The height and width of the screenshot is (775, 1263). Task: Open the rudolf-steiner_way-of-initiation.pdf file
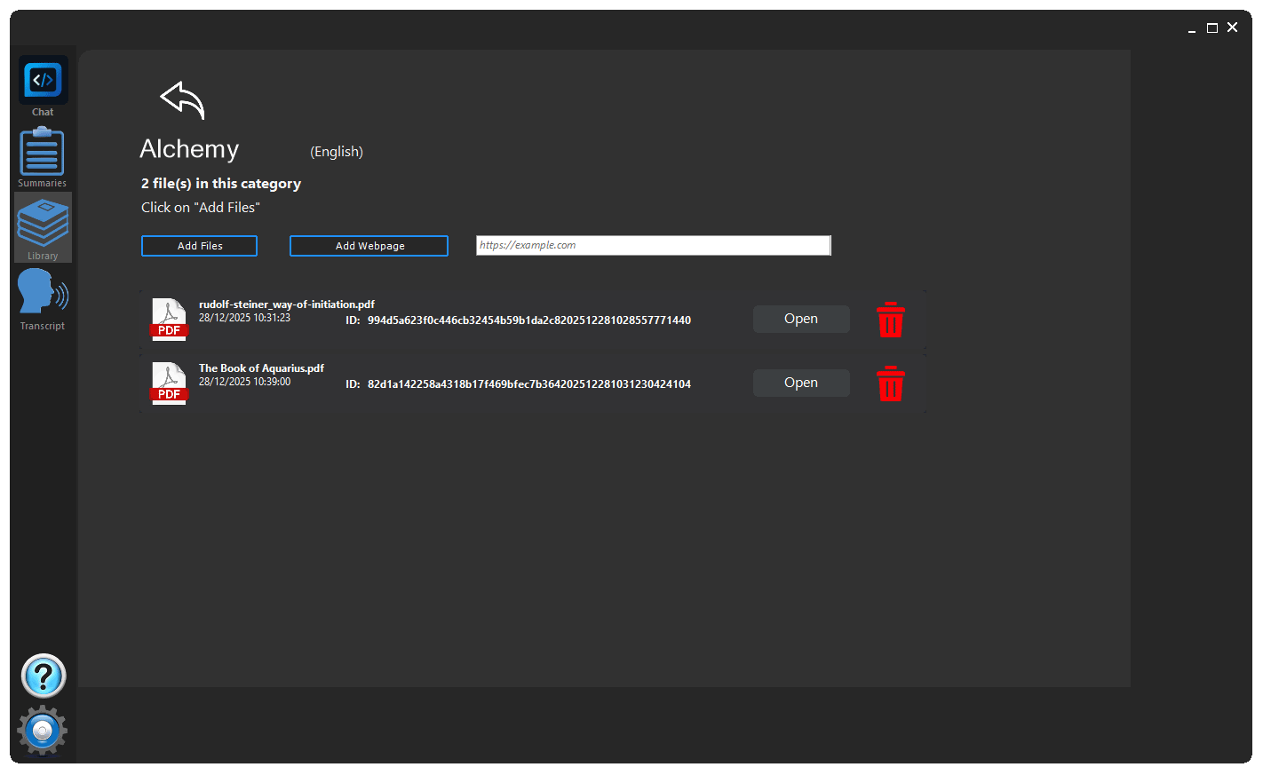(800, 320)
